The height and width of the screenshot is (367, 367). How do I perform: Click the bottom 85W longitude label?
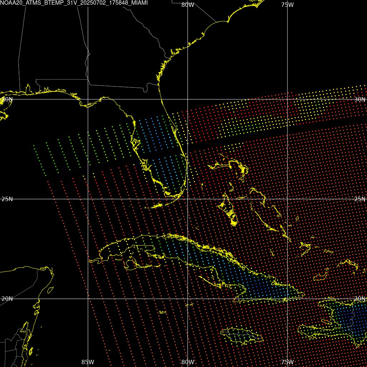click(88, 362)
